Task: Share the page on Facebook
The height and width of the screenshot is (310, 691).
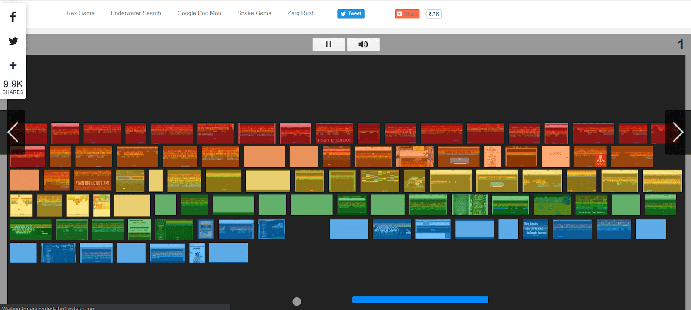Action: [13, 17]
